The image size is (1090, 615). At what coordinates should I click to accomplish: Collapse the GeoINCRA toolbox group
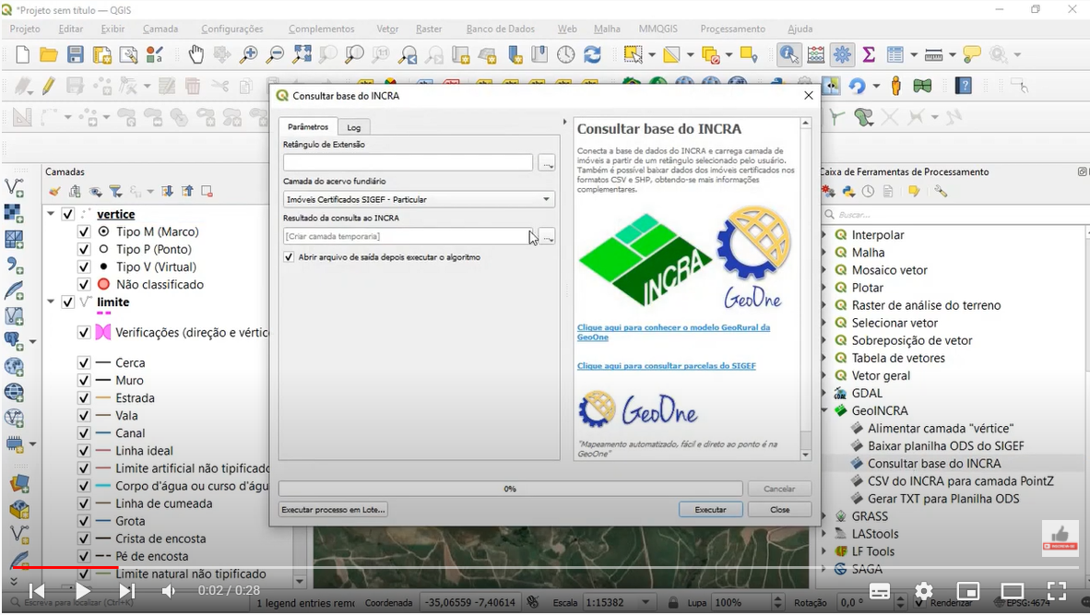pos(824,410)
